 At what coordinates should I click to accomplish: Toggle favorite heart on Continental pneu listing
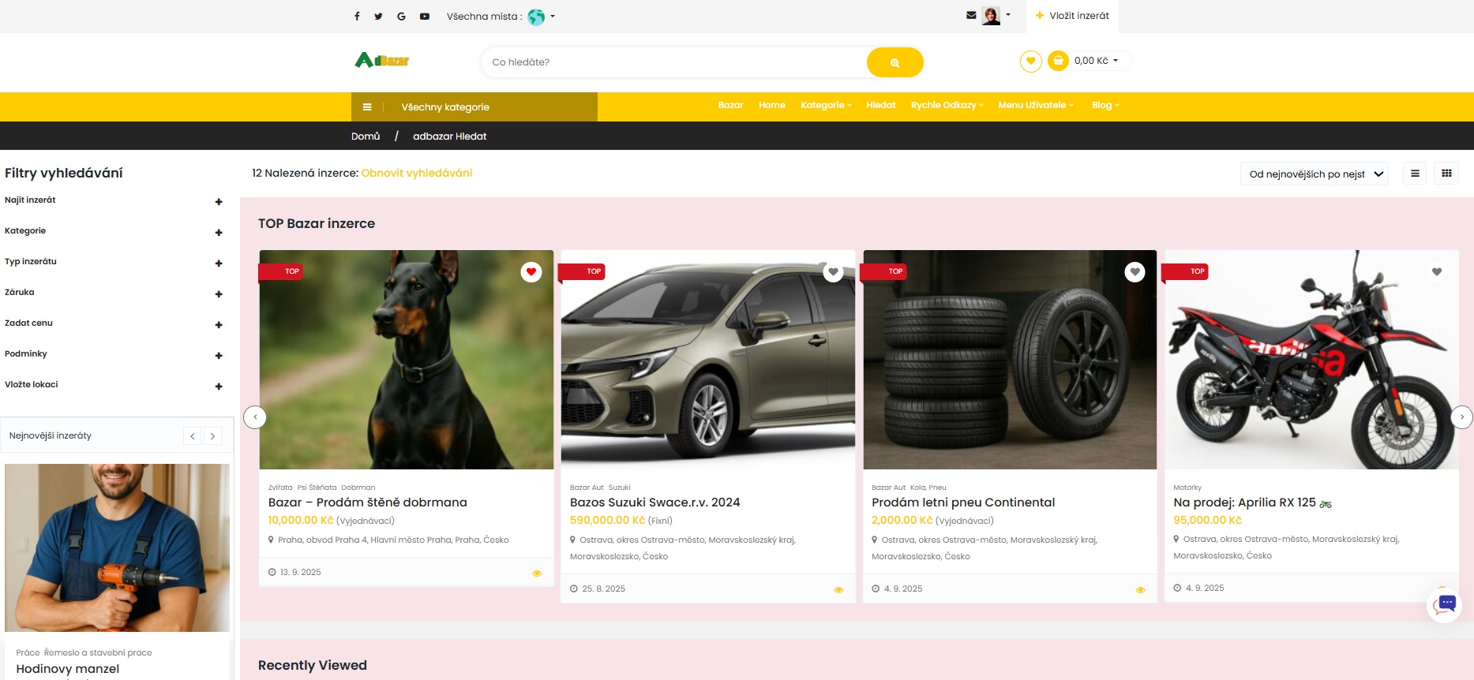[1135, 272]
